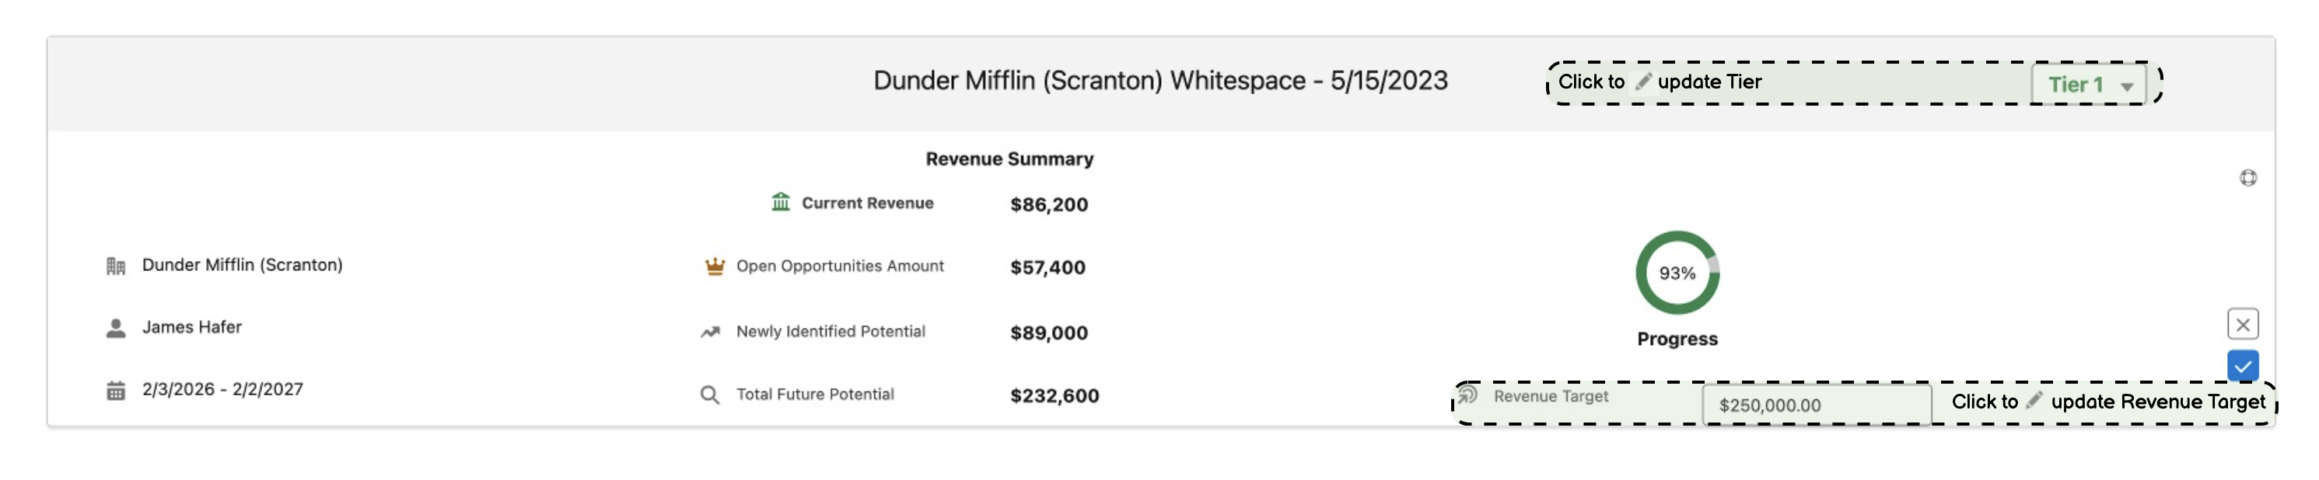
Task: Click the target icon beside Revenue Target
Action: click(1468, 395)
